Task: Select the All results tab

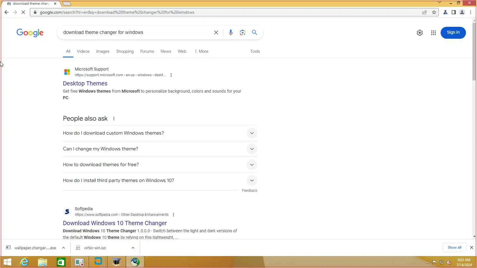Action: click(x=68, y=51)
